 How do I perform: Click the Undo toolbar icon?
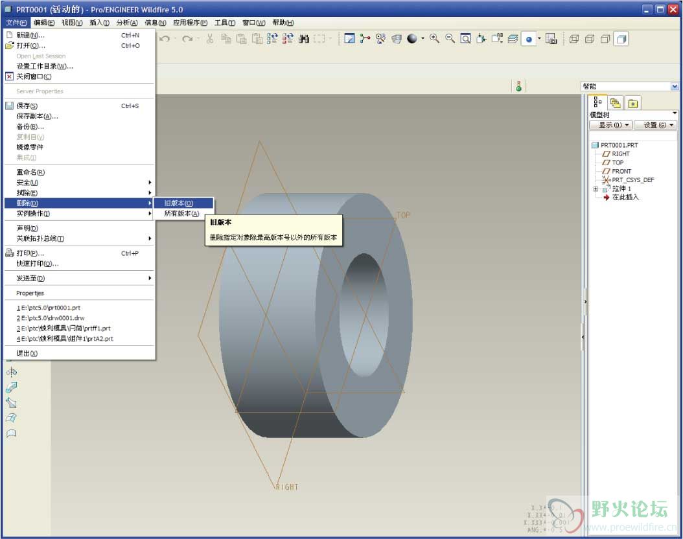(x=165, y=39)
